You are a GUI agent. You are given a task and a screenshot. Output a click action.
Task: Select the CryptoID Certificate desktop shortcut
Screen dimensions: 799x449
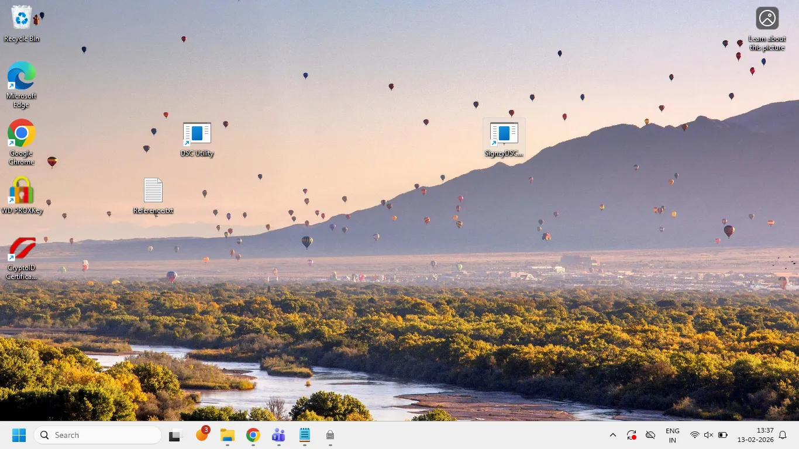click(x=22, y=258)
